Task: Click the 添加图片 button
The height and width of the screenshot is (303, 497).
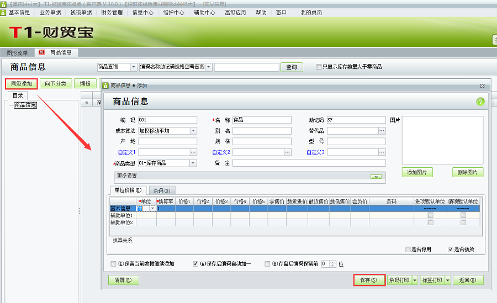Action: (x=417, y=172)
